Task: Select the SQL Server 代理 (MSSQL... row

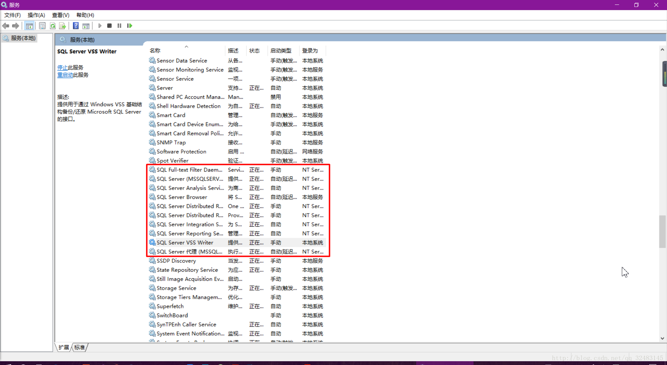Action: (x=238, y=252)
